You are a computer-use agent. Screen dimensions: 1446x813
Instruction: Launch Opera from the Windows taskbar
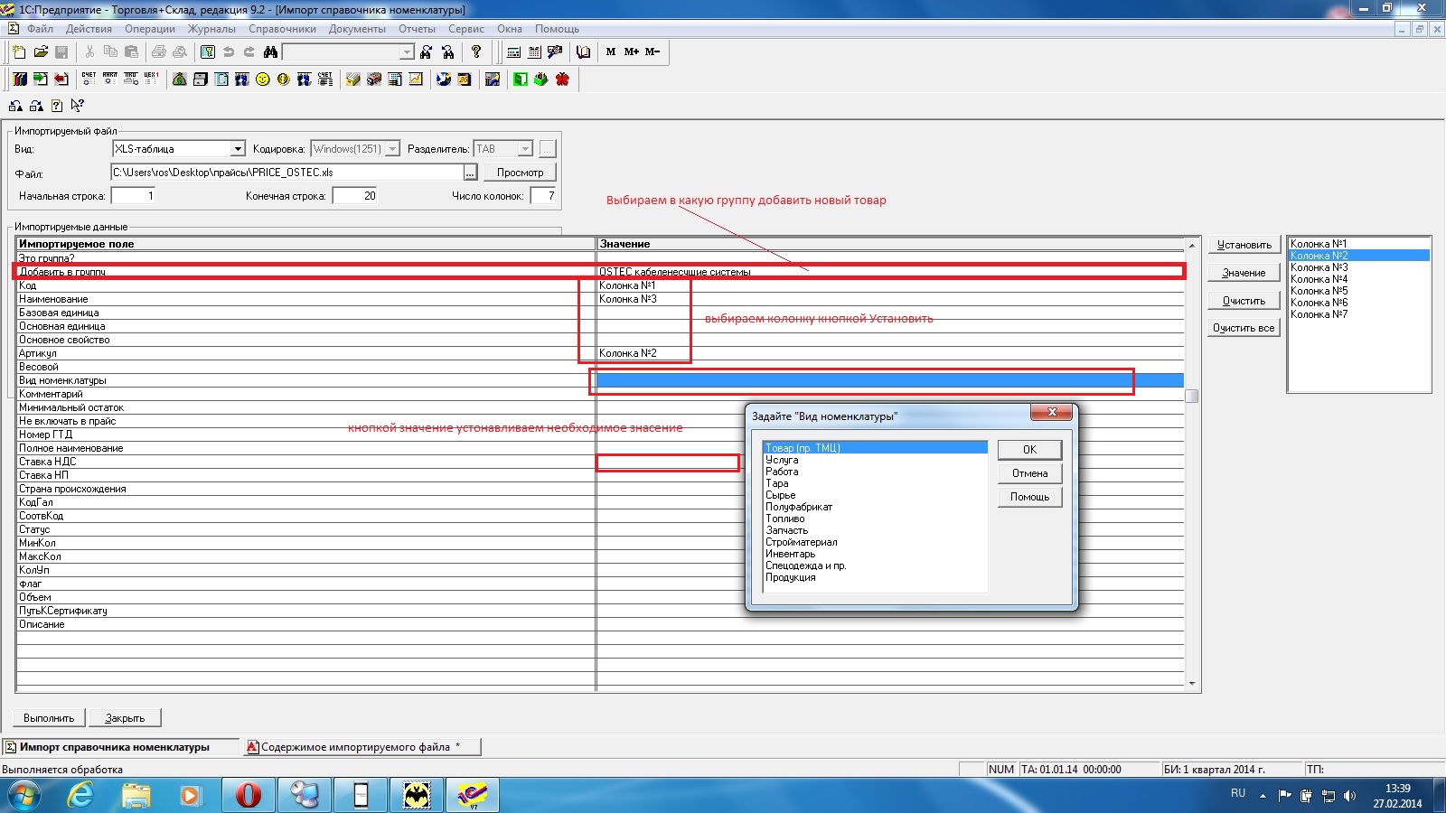pyautogui.click(x=248, y=795)
